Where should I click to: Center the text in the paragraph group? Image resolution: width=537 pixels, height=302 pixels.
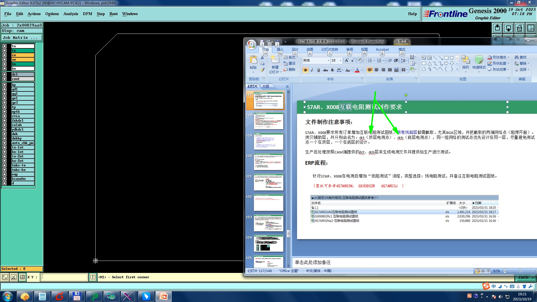pos(376,70)
